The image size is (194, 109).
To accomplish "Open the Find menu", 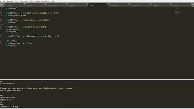I will [x=16, y=1].
